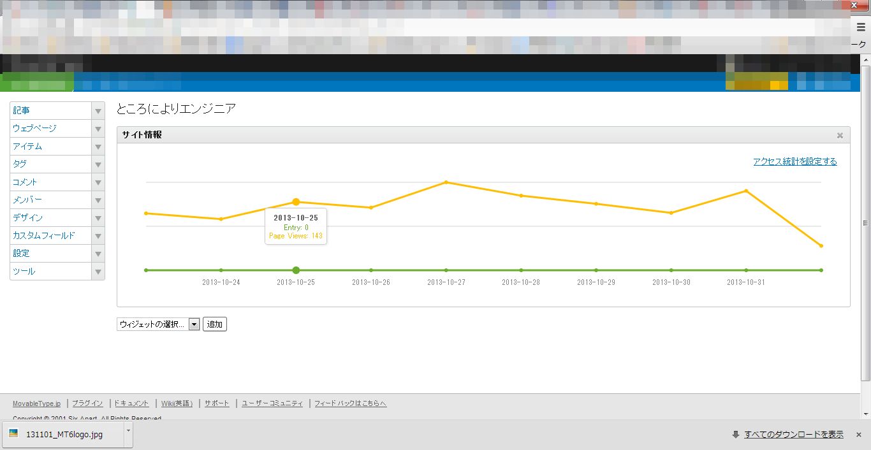The width and height of the screenshot is (871, 450).
Task: Close the サイト情報 widget
Action: tap(840, 135)
